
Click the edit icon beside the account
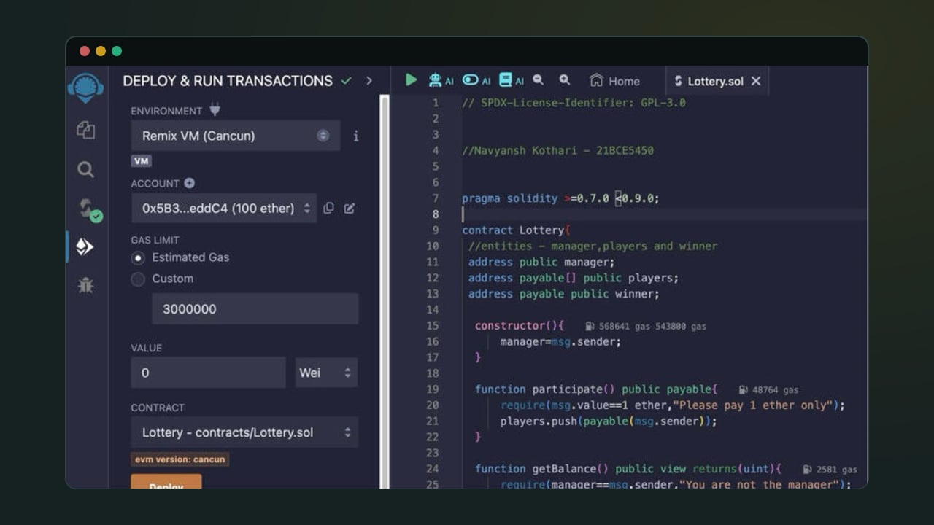(350, 208)
